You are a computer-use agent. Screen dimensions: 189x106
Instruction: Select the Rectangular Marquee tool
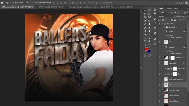(x=149, y=11)
